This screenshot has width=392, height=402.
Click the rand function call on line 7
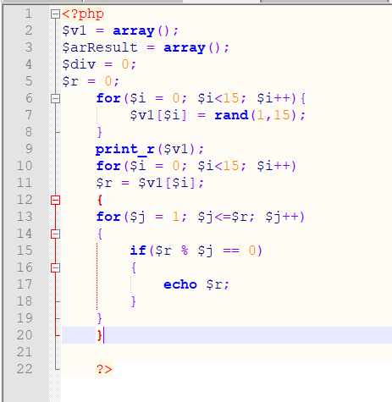point(231,115)
